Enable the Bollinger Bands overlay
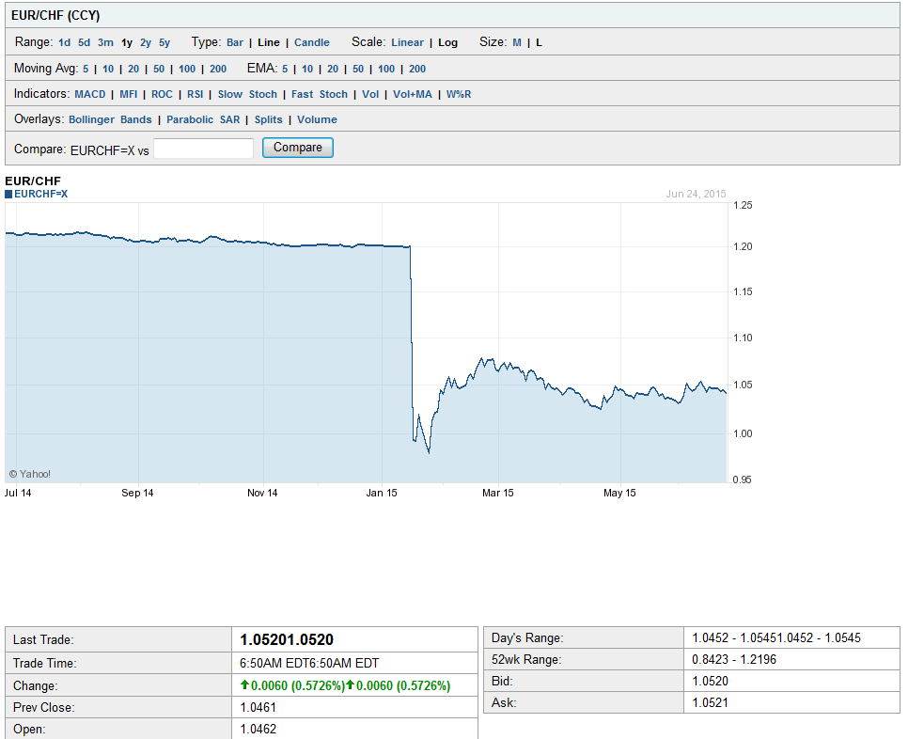The height and width of the screenshot is (739, 924). 108,119
